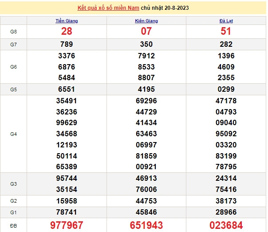The height and width of the screenshot is (232, 268).
Task: Select the G4 result 41434
Action: coord(146,123)
